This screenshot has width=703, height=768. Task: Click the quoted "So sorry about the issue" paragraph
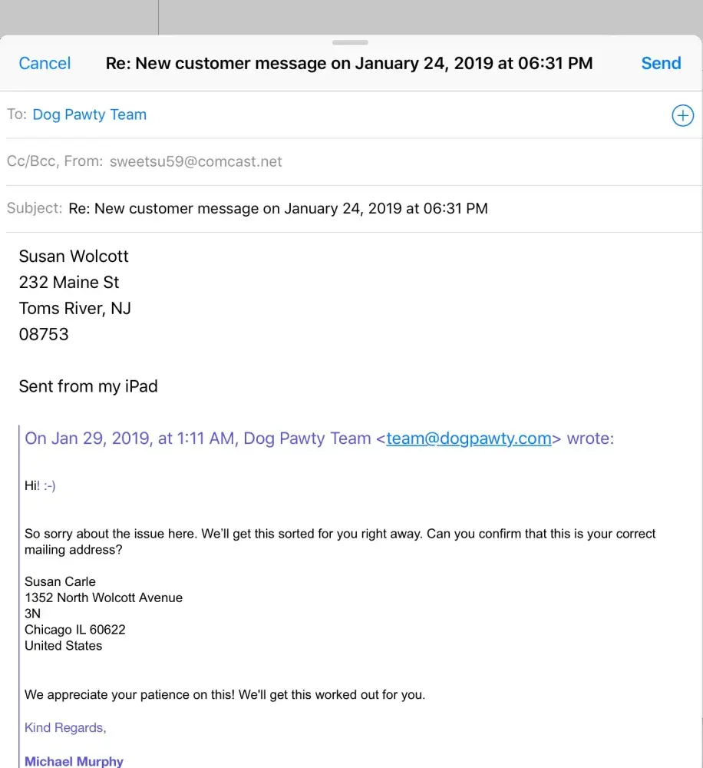pos(340,541)
